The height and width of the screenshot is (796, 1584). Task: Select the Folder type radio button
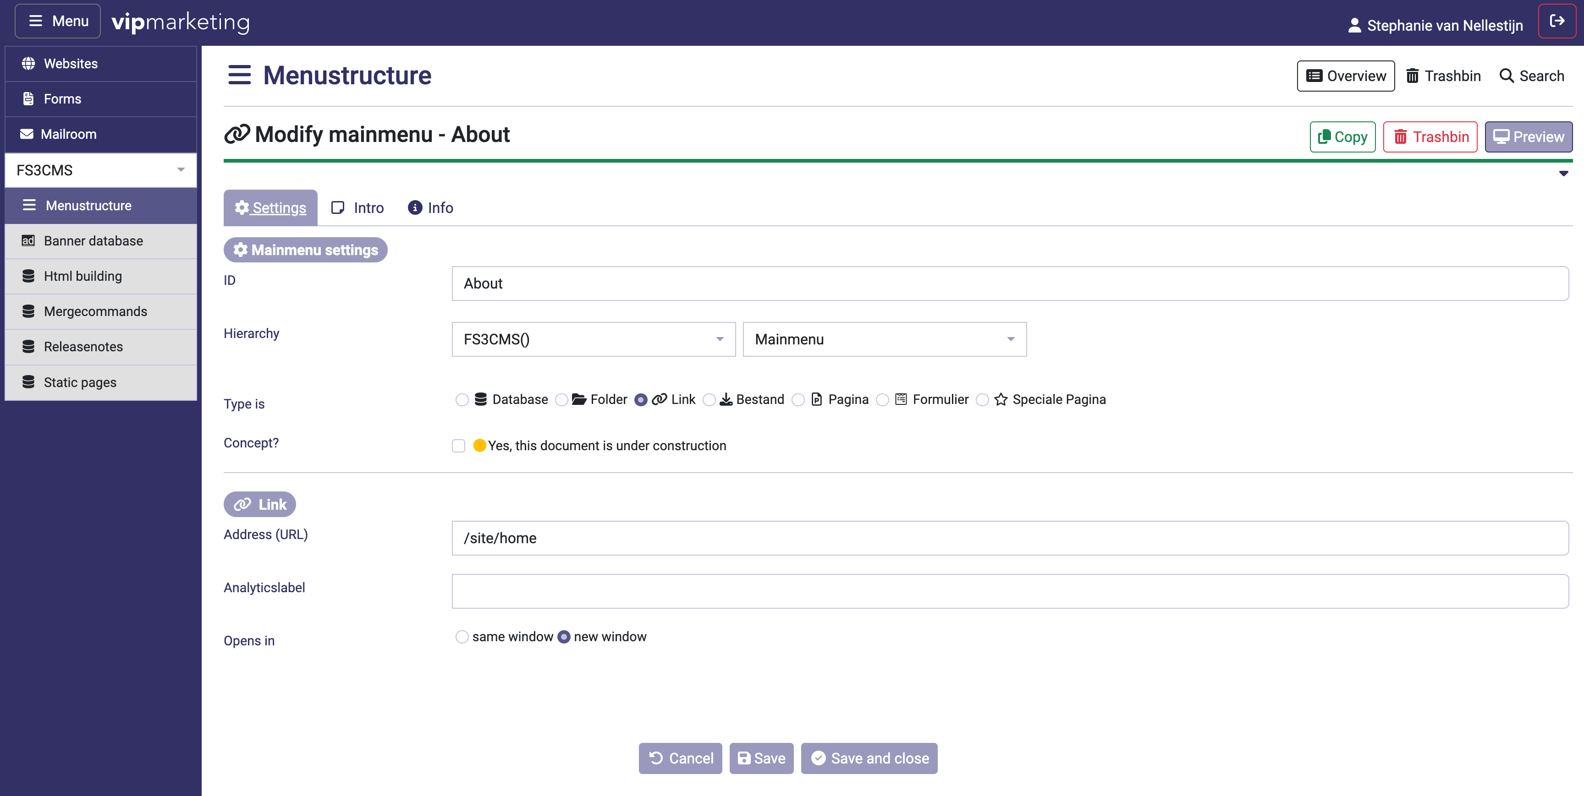pyautogui.click(x=561, y=400)
